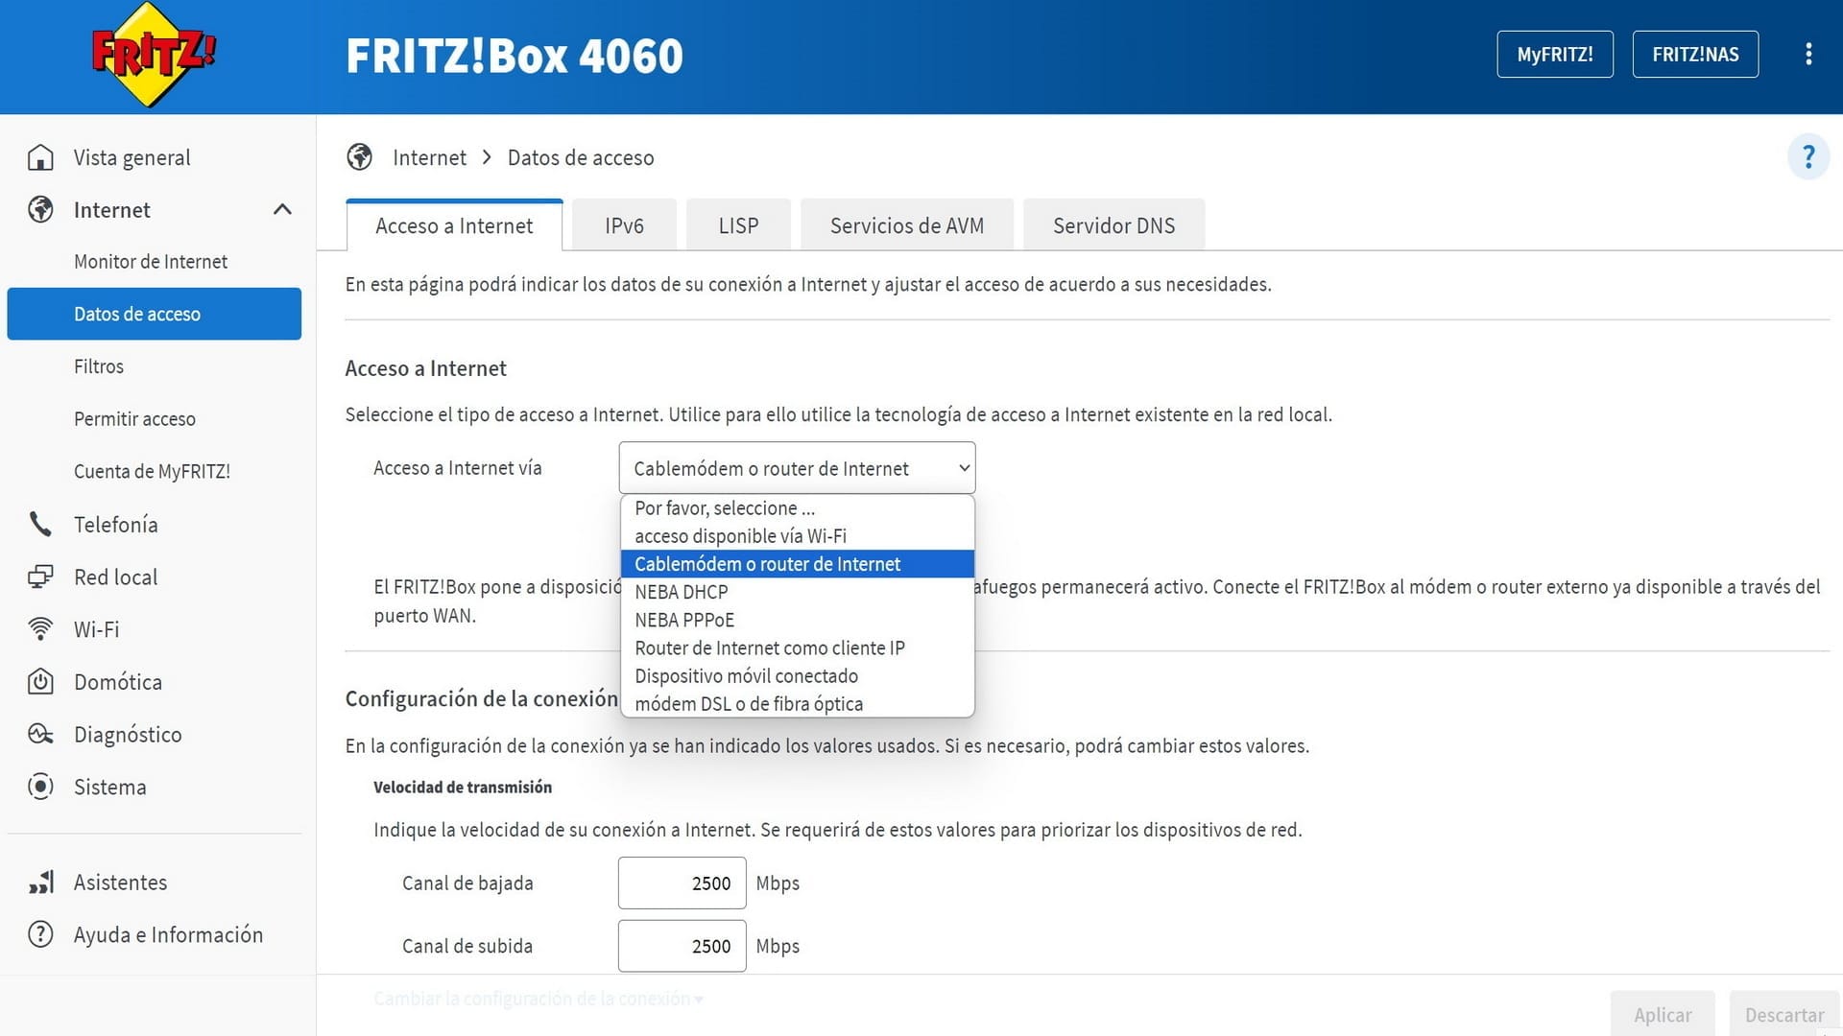Click the breadcrumb globe icon
This screenshot has height=1036, width=1843.
(360, 157)
